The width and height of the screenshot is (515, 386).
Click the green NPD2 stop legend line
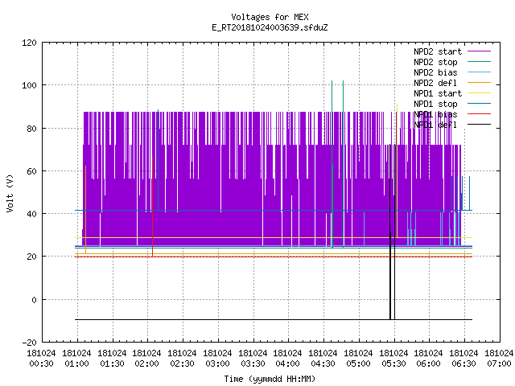pos(480,61)
